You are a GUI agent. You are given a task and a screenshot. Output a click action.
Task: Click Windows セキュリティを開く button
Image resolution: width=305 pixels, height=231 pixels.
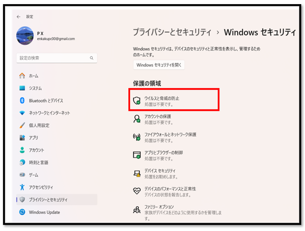tap(159, 65)
